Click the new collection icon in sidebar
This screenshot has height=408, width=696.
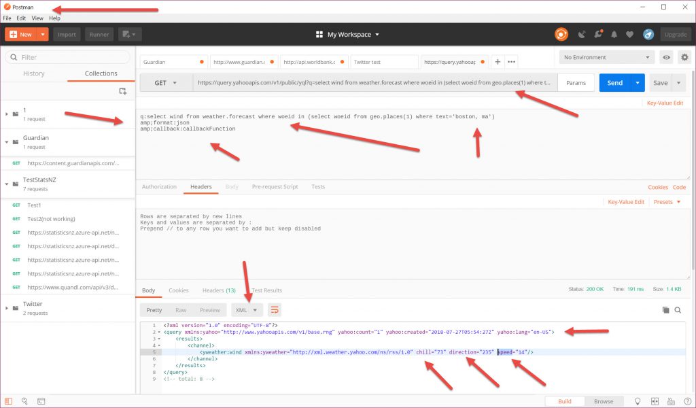[123, 91]
